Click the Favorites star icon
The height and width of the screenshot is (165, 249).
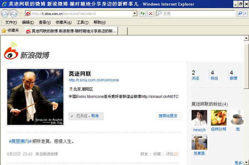coord(4,31)
